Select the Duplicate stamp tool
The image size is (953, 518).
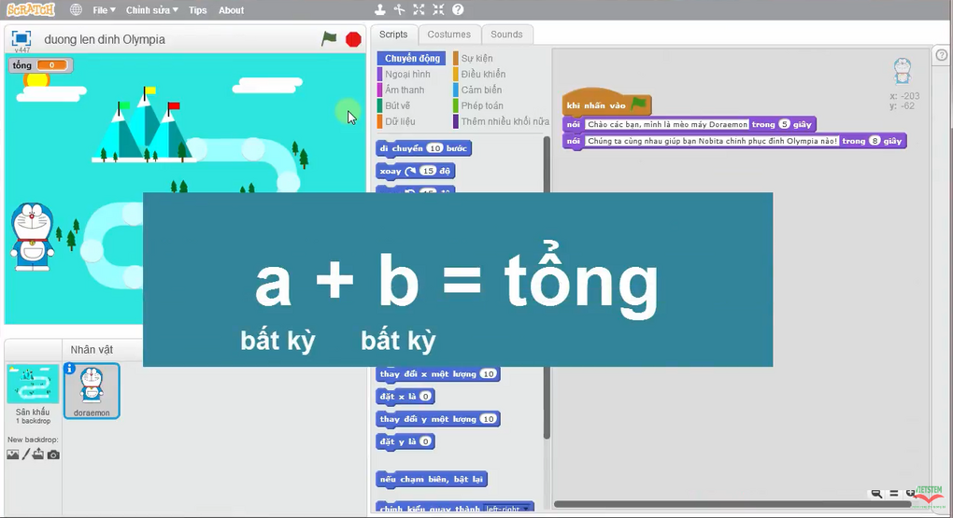[379, 10]
